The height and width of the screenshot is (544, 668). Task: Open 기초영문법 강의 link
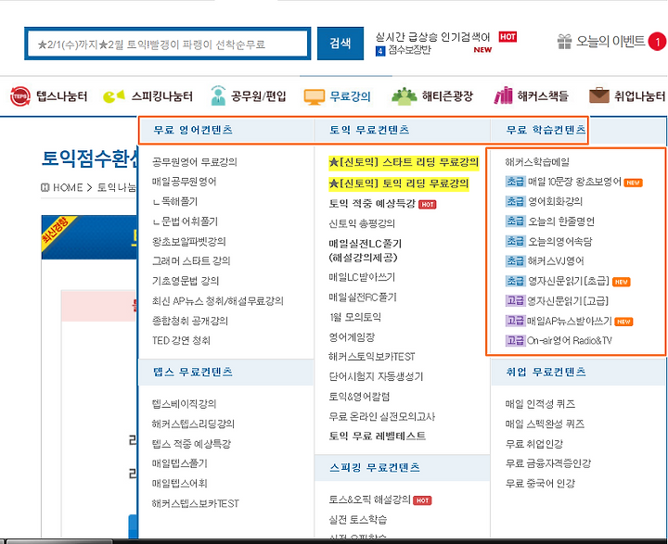click(186, 281)
